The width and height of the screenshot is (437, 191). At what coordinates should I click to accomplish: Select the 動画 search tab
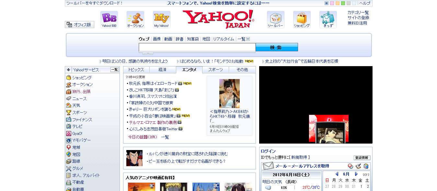pos(168,39)
